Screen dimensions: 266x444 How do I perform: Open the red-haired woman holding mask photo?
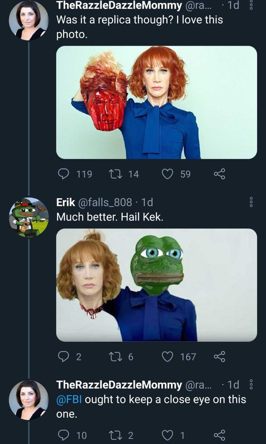click(x=157, y=102)
